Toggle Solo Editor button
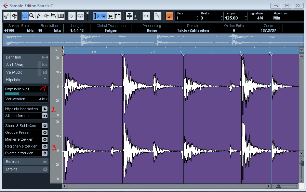The height and width of the screenshot is (192, 306). 7,16
